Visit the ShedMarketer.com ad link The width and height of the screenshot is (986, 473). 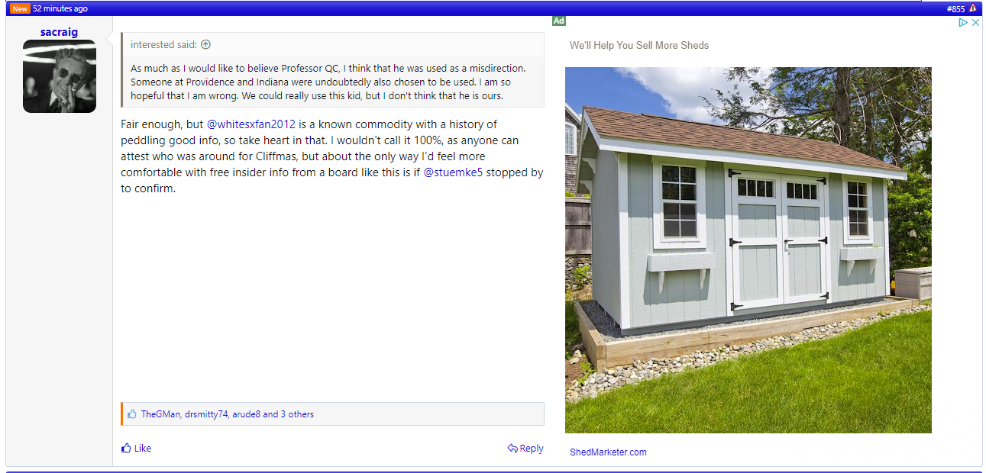click(608, 452)
